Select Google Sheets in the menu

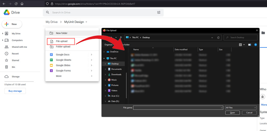click(x=64, y=60)
